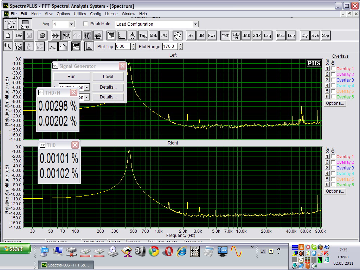This screenshot has width=360, height=270.
Task: Open the Mode menu
Action: coord(36,14)
